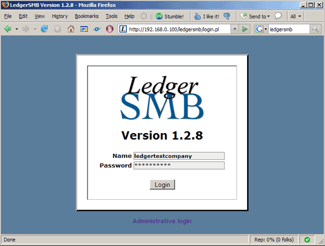Viewport: 325px width, 246px height.
Task: Click the search magnifier icon
Action: 315,29
